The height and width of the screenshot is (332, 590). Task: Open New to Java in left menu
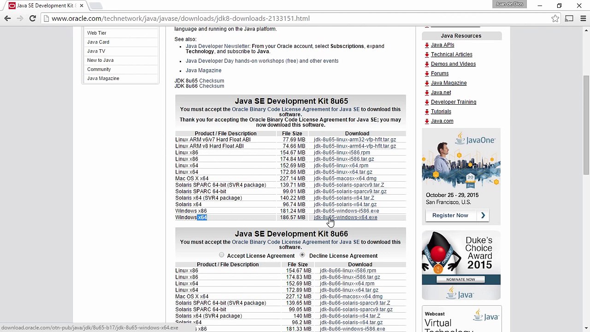click(100, 60)
